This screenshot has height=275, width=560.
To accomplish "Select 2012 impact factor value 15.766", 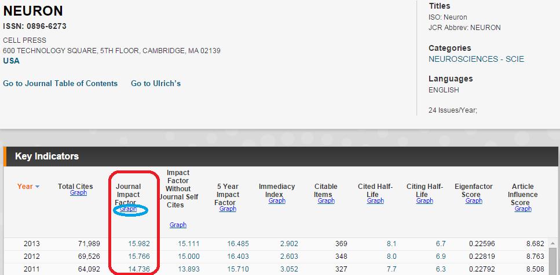I will (x=139, y=257).
